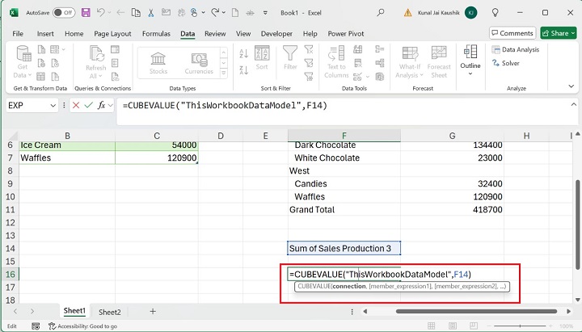582x332 pixels.
Task: Expand the Outline dropdown
Action: [x=470, y=71]
